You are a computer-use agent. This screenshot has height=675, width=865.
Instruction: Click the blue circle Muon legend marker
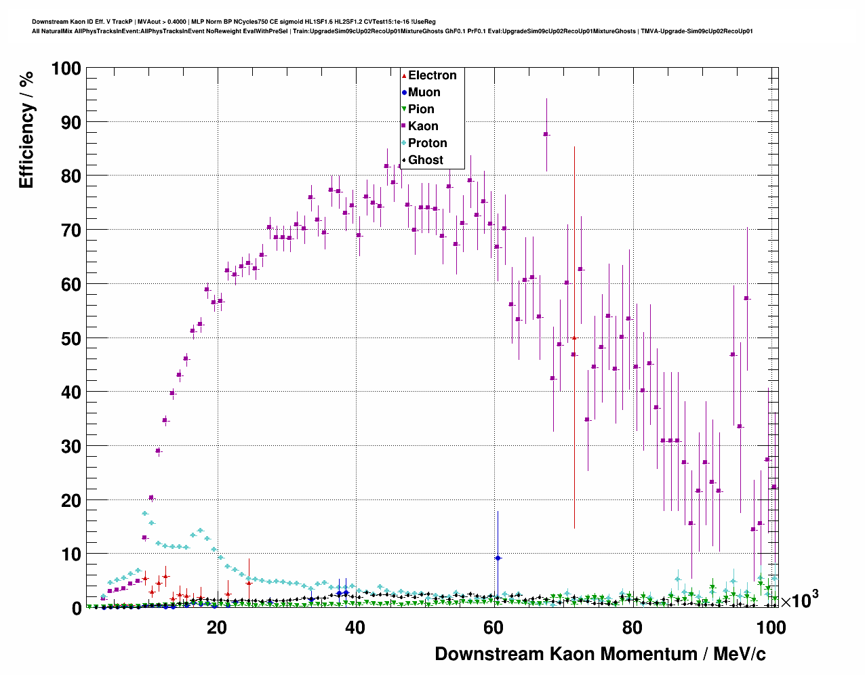point(404,92)
